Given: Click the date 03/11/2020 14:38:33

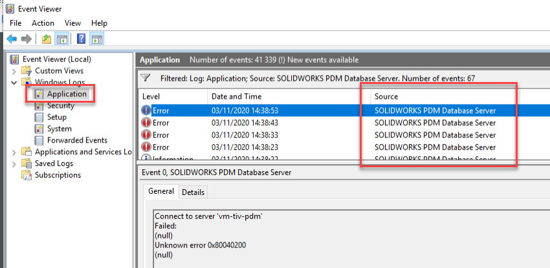Looking at the screenshot, I should [x=245, y=135].
